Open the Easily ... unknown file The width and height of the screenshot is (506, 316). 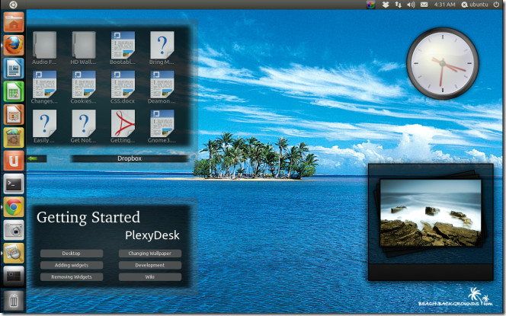pyautogui.click(x=44, y=126)
